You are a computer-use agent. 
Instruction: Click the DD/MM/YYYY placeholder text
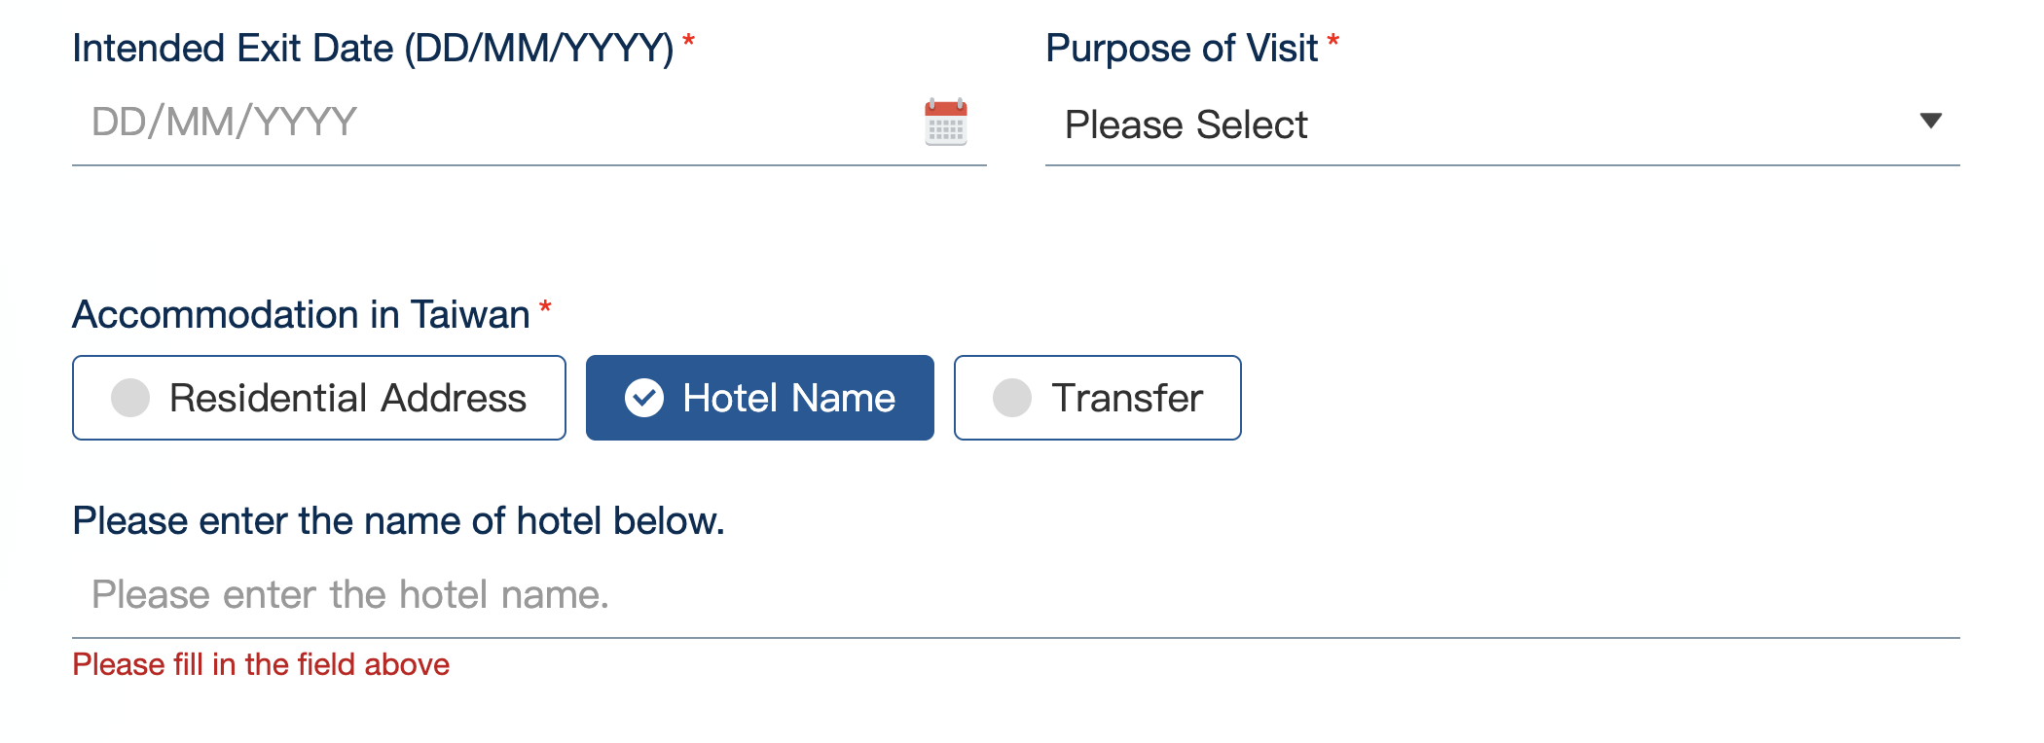click(x=224, y=123)
